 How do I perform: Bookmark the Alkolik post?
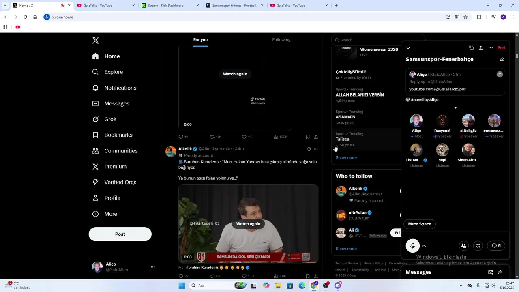(x=308, y=276)
